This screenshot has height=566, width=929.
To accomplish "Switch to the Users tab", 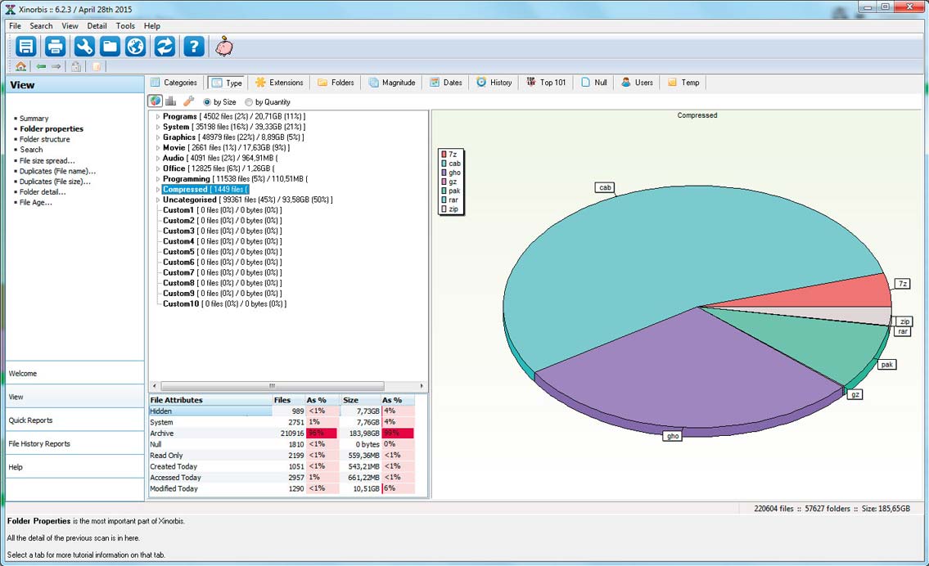I will pyautogui.click(x=638, y=83).
